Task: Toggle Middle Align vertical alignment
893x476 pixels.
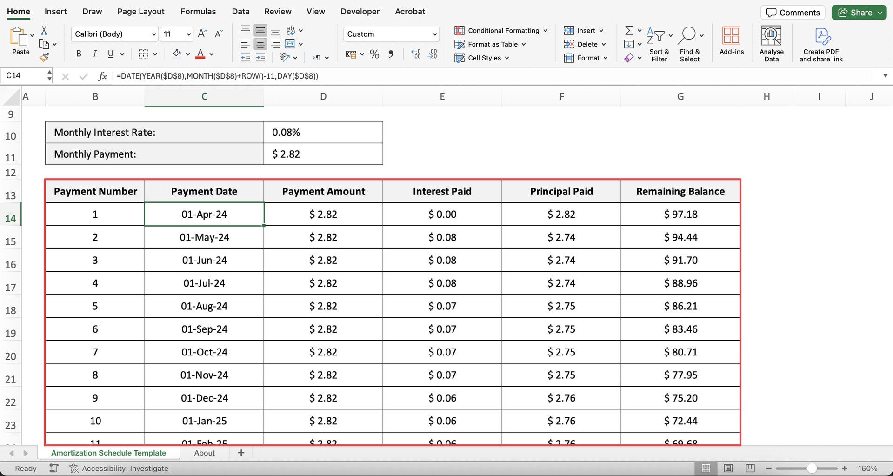Action: [260, 31]
